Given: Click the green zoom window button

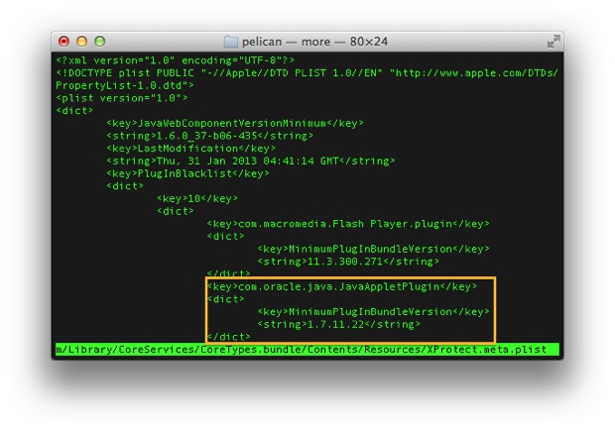Looking at the screenshot, I should point(99,42).
